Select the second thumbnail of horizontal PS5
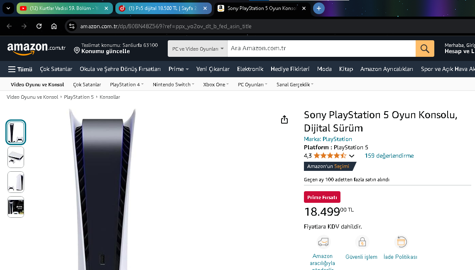This screenshot has width=475, height=270. [16, 158]
